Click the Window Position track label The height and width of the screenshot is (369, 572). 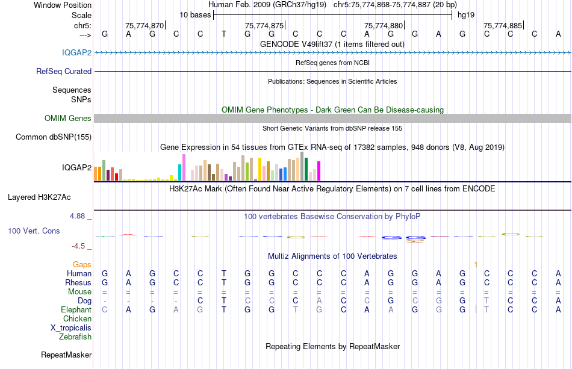[x=63, y=5]
